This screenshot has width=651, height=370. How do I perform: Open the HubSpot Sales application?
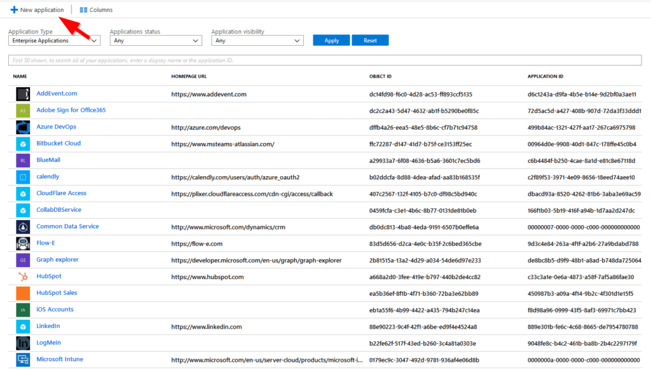coord(57,293)
